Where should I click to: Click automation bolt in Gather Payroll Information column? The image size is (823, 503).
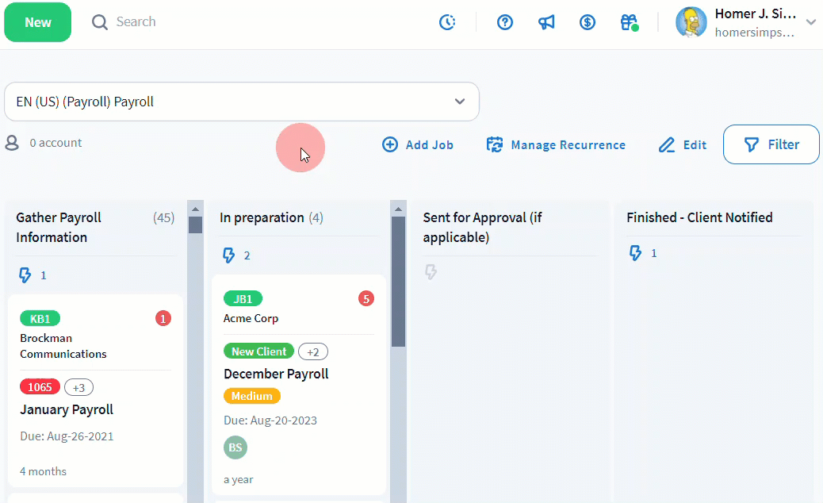(x=25, y=275)
